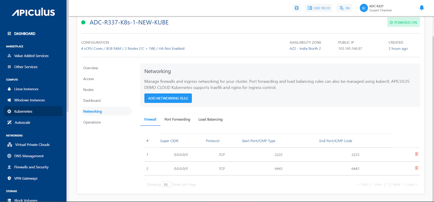Open VPN Gateways
This screenshot has height=202, width=434.
tap(26, 178)
